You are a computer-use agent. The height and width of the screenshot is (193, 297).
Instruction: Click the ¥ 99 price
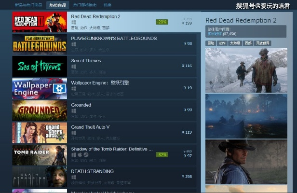[x=188, y=110]
